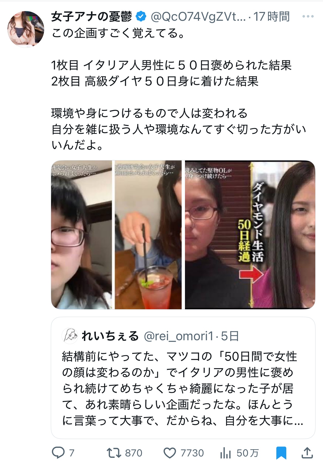323x465 pixels.
Task: Tap the @rei_omori1 handle
Action: click(x=179, y=336)
